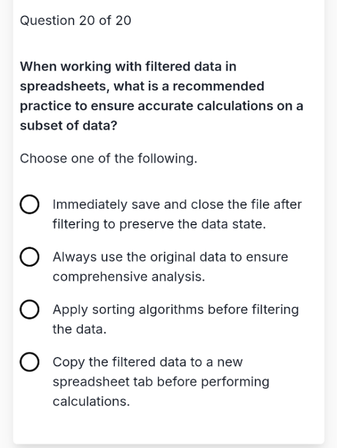Pick the "Apply sorting algorithms" radio button
This screenshot has width=337, height=448.
click(x=29, y=309)
